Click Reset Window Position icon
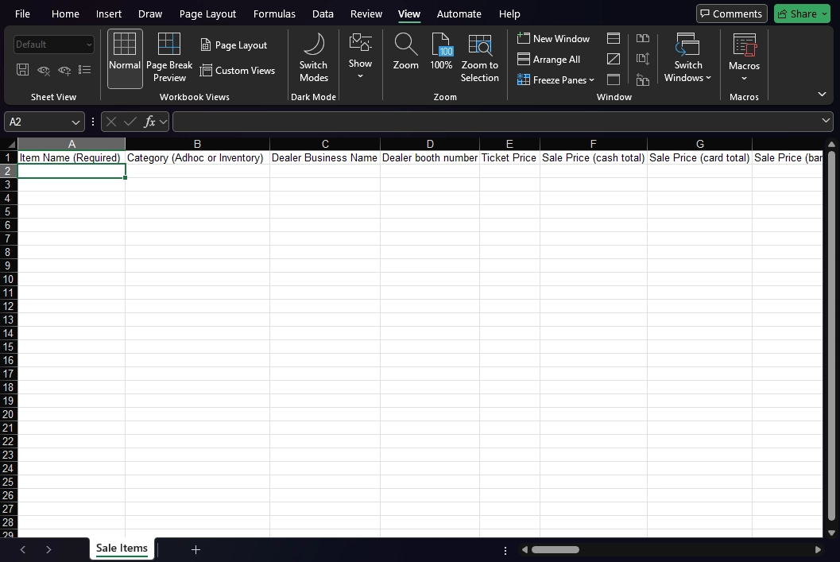Viewport: 840px width, 562px height. (643, 79)
